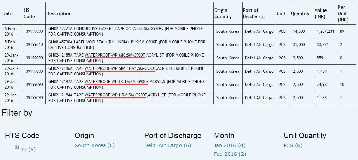The height and width of the screenshot is (160, 358).
Task: Expand the HTS Code 39 tree node
Action: click(16, 147)
